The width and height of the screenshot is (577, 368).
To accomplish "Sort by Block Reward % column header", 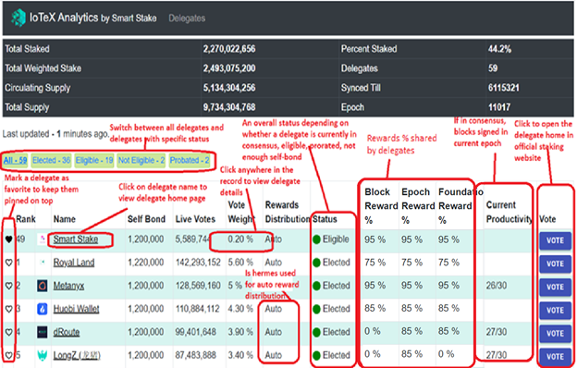I will pyautogui.click(x=381, y=206).
